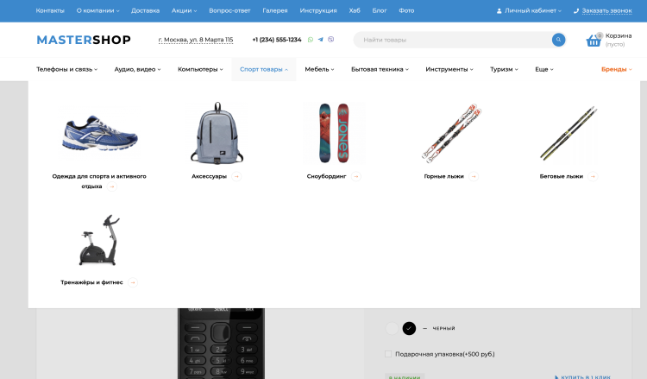This screenshot has height=379, width=647.
Task: Expand the Еще menu
Action: pos(543,69)
